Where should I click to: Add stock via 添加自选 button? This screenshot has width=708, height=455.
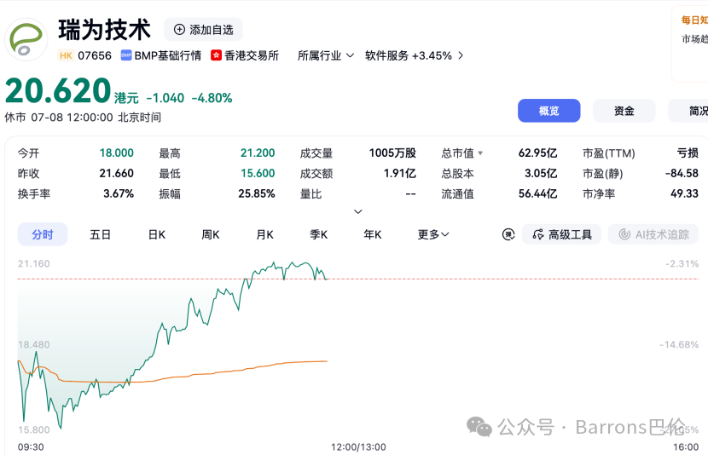203,30
